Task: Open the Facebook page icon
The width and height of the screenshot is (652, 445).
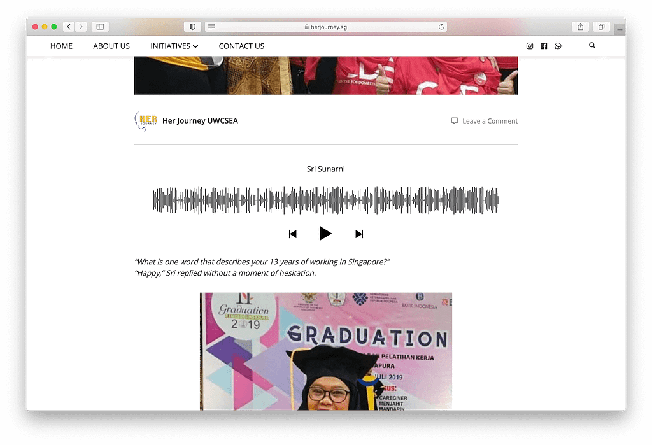Action: (x=544, y=46)
